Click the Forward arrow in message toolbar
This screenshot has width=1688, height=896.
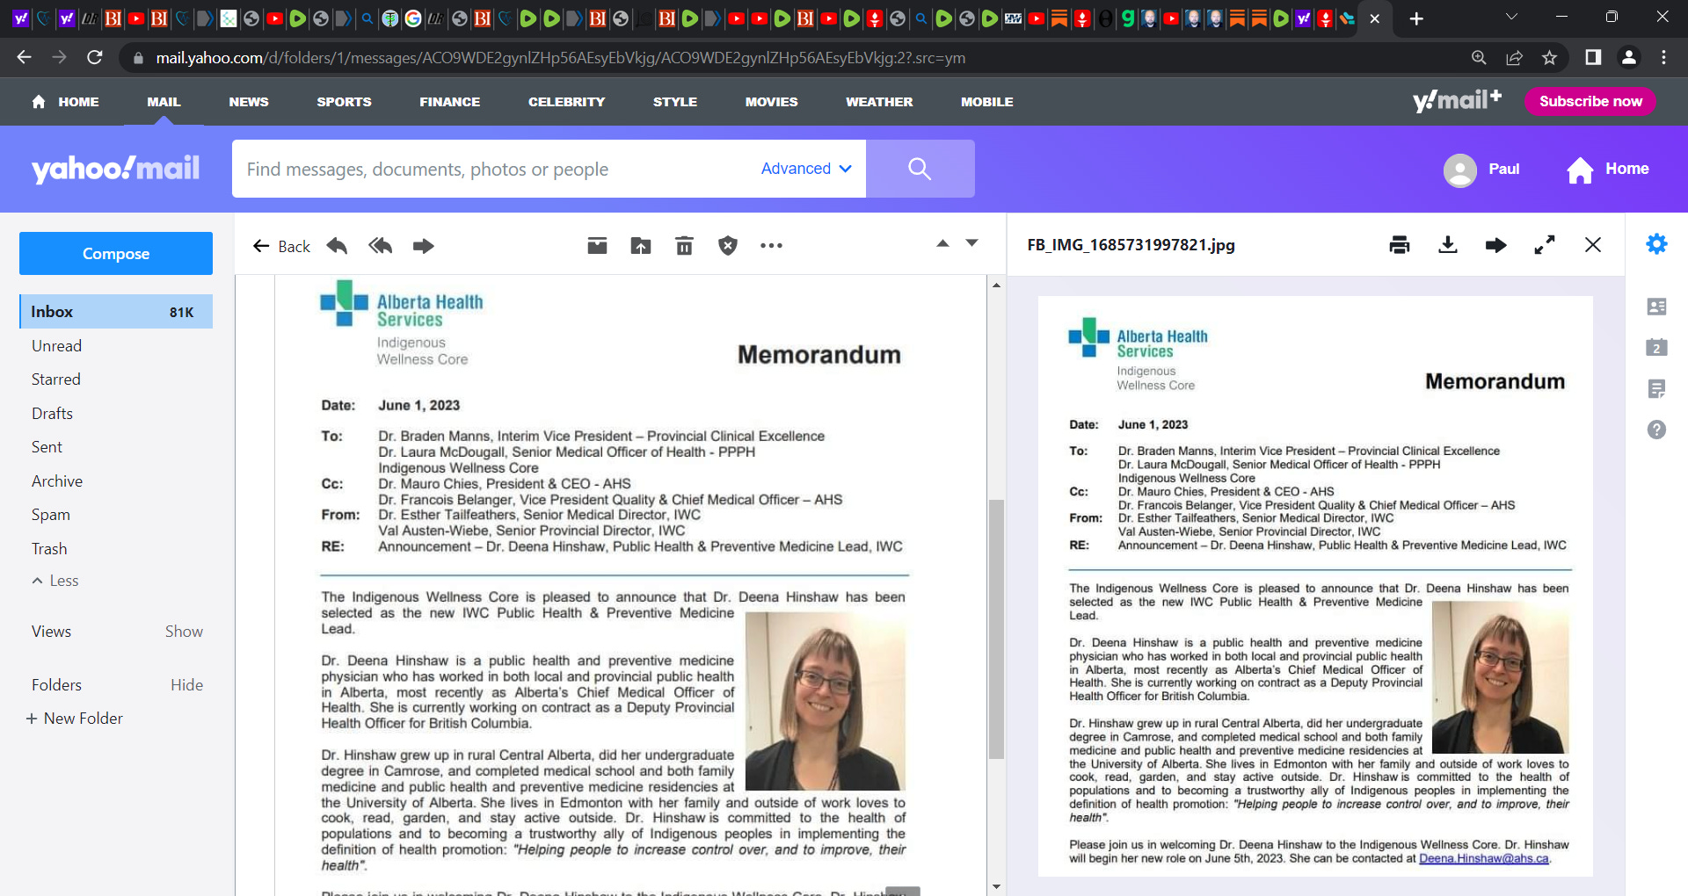coord(424,246)
